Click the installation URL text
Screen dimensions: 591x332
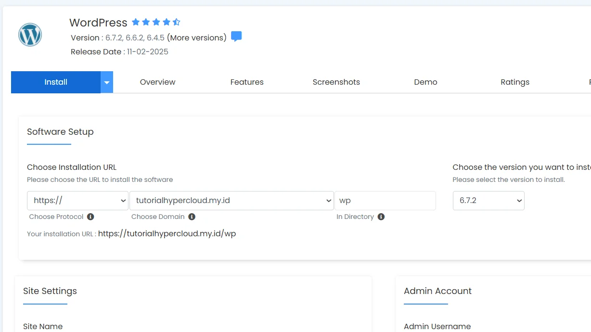(167, 234)
